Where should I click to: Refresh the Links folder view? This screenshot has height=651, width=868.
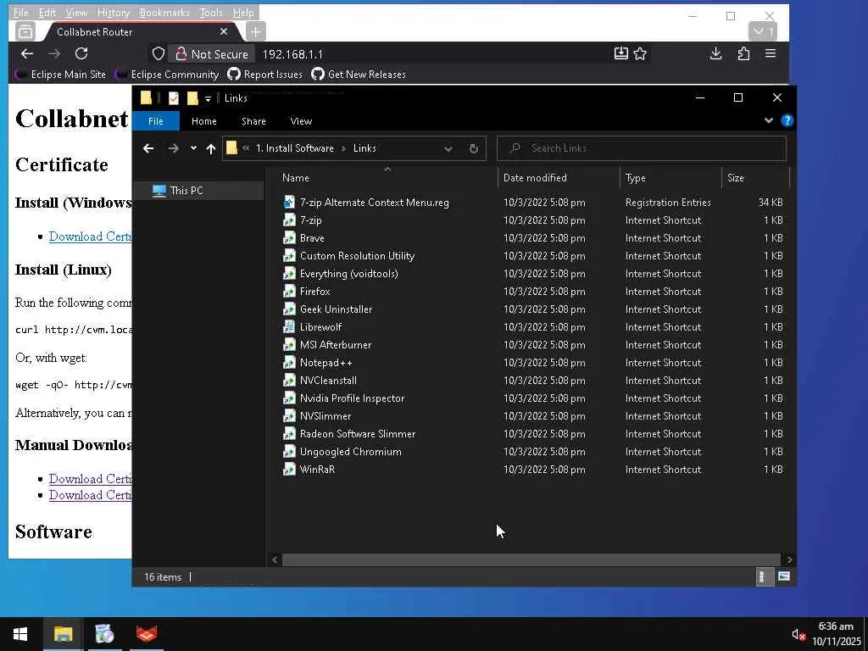(473, 148)
